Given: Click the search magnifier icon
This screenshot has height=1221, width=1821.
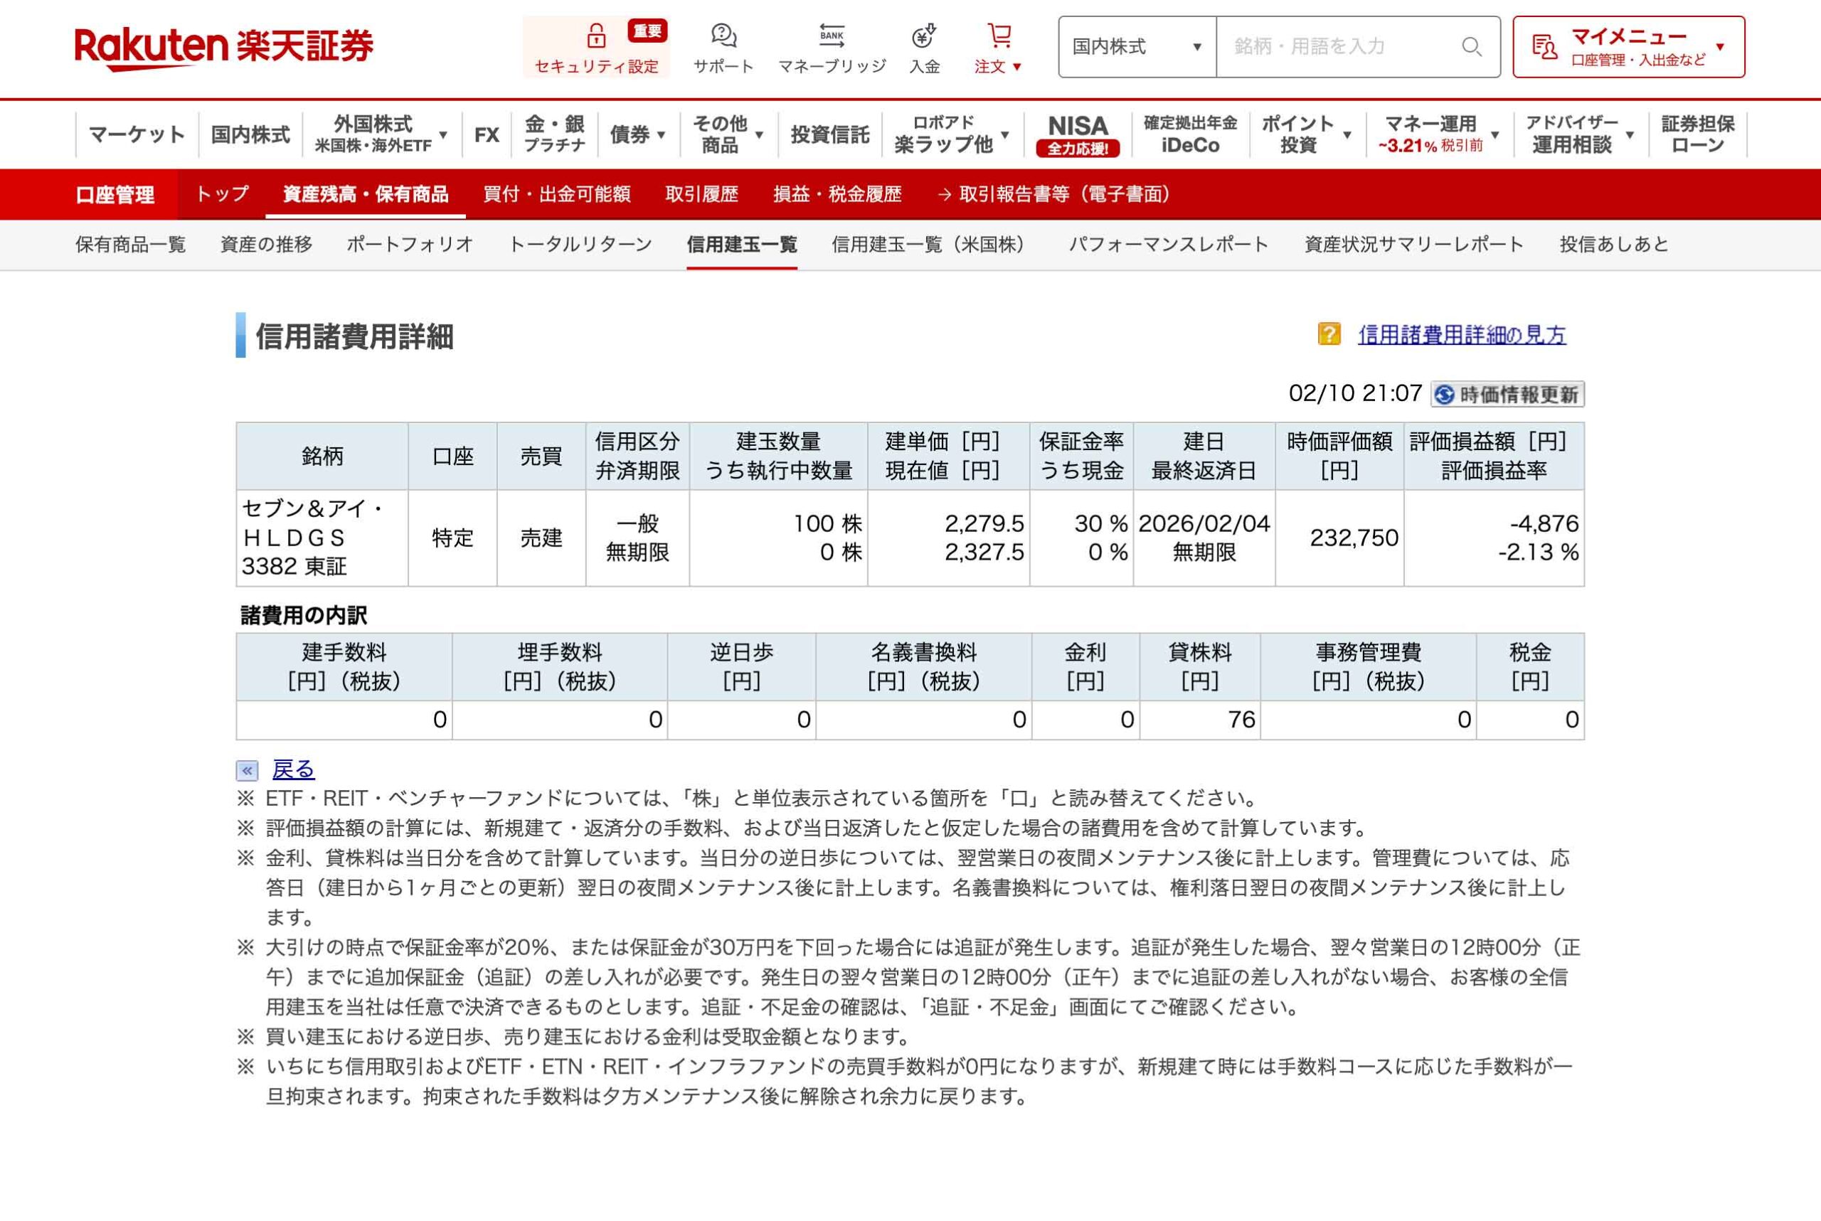Looking at the screenshot, I should 1470,47.
